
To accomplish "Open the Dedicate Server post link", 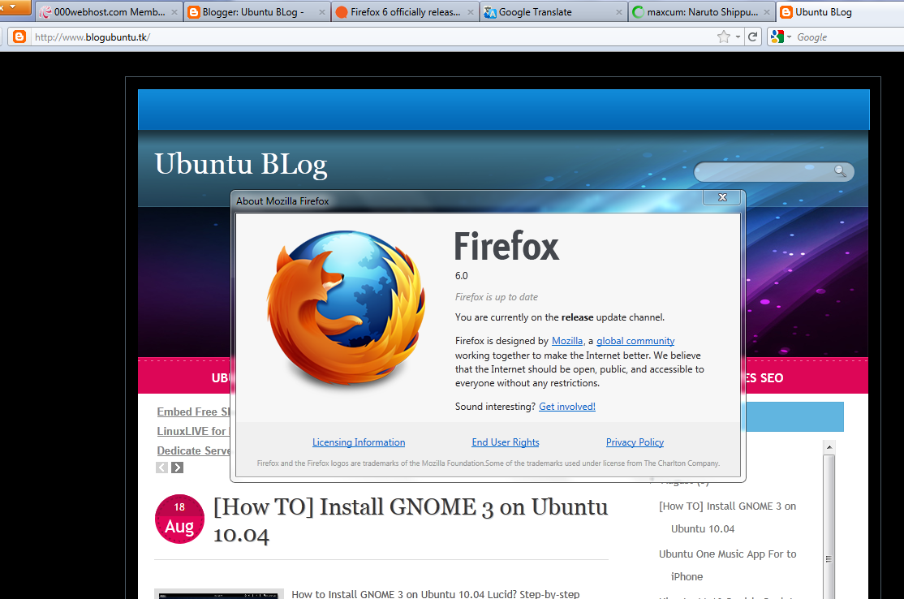I will pyautogui.click(x=193, y=450).
